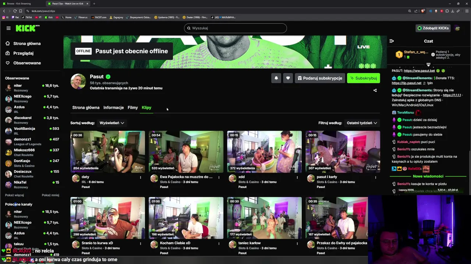The height and width of the screenshot is (264, 471).
Task: Open the FACEIT.com bookmark
Action: point(99,17)
